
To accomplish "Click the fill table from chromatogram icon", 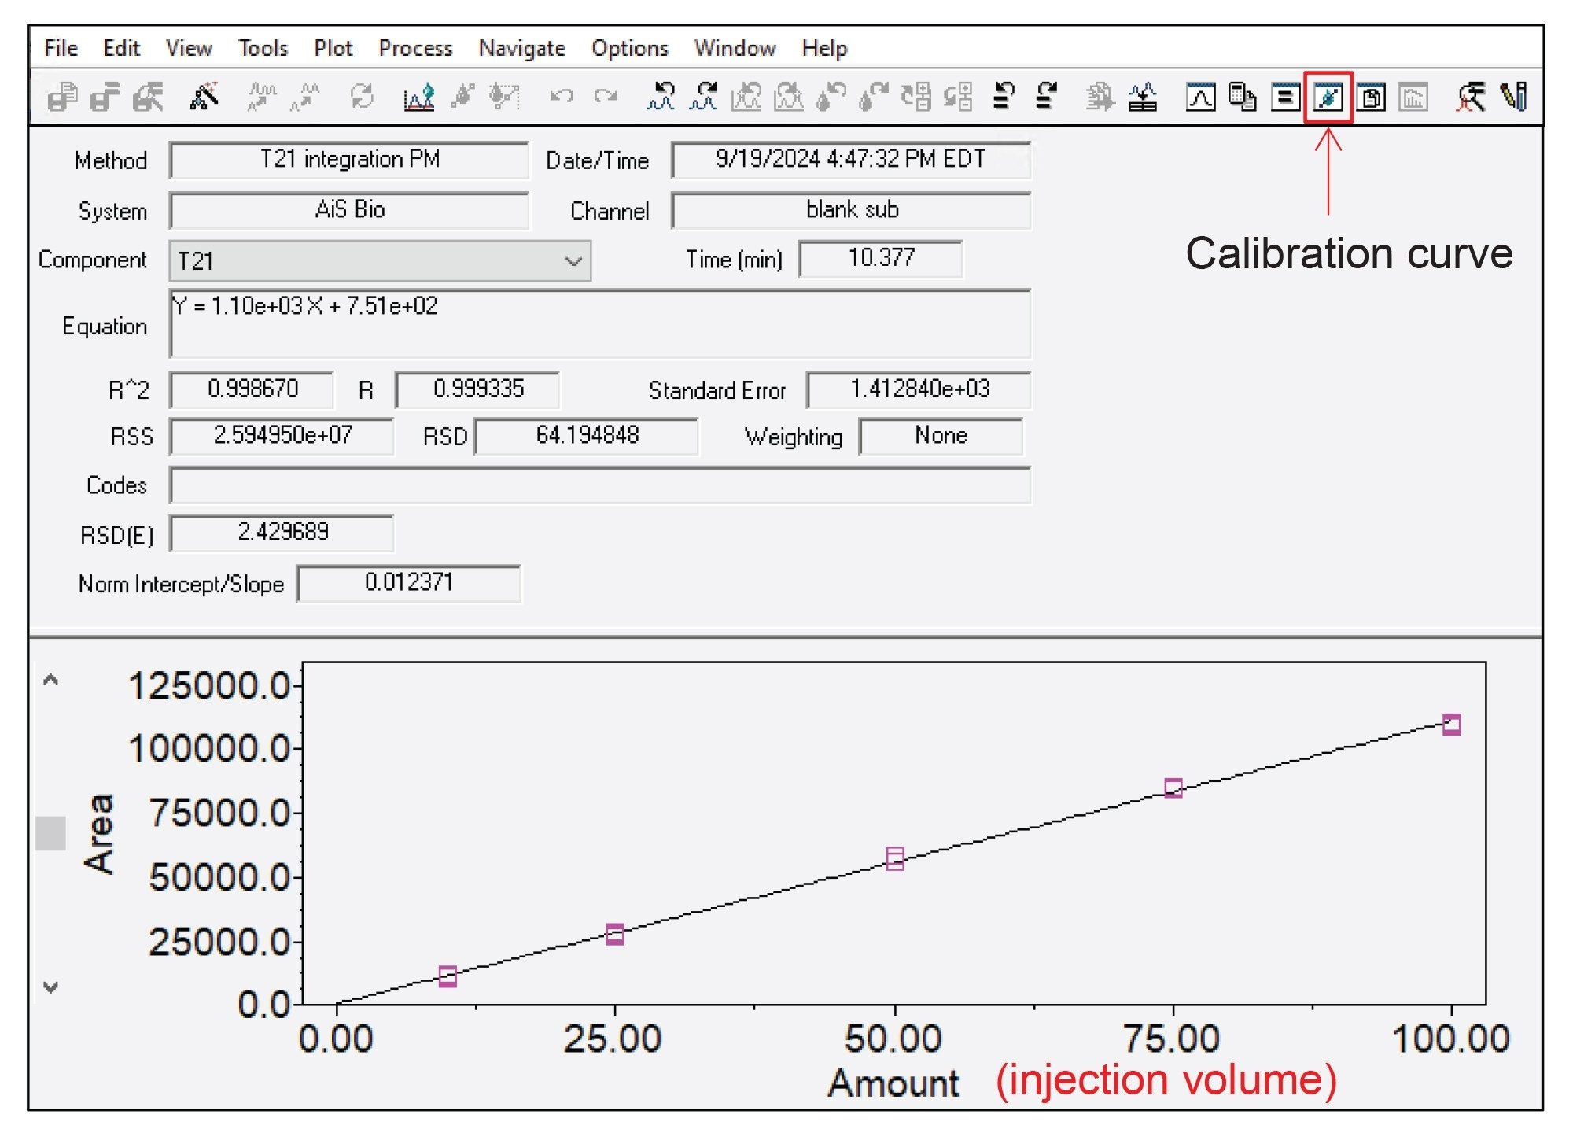I will [x=1142, y=98].
